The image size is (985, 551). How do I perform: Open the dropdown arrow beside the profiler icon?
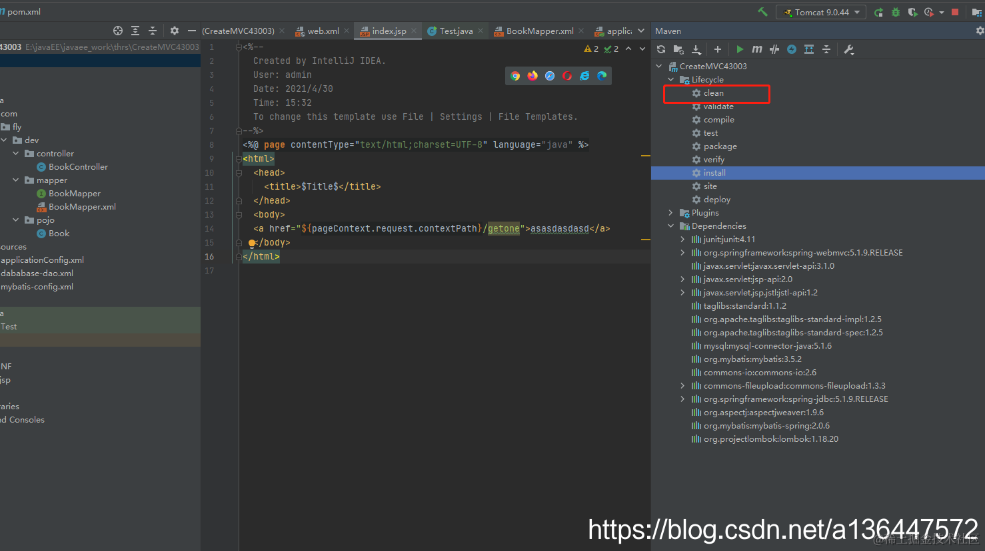tap(942, 12)
